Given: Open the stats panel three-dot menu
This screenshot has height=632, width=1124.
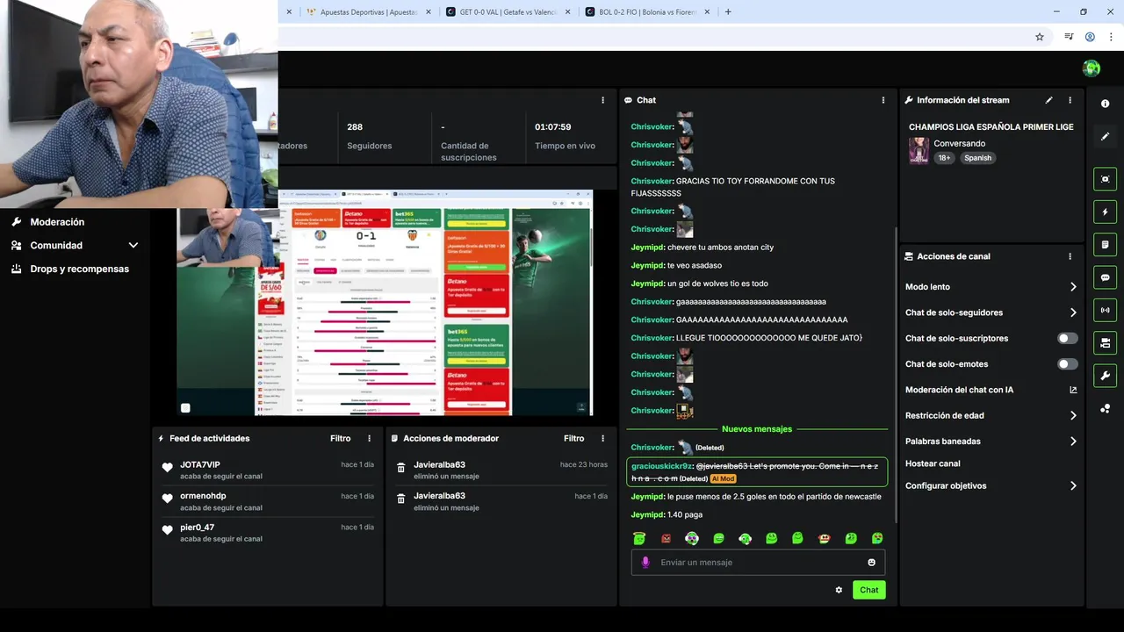Looking at the screenshot, I should (x=602, y=100).
